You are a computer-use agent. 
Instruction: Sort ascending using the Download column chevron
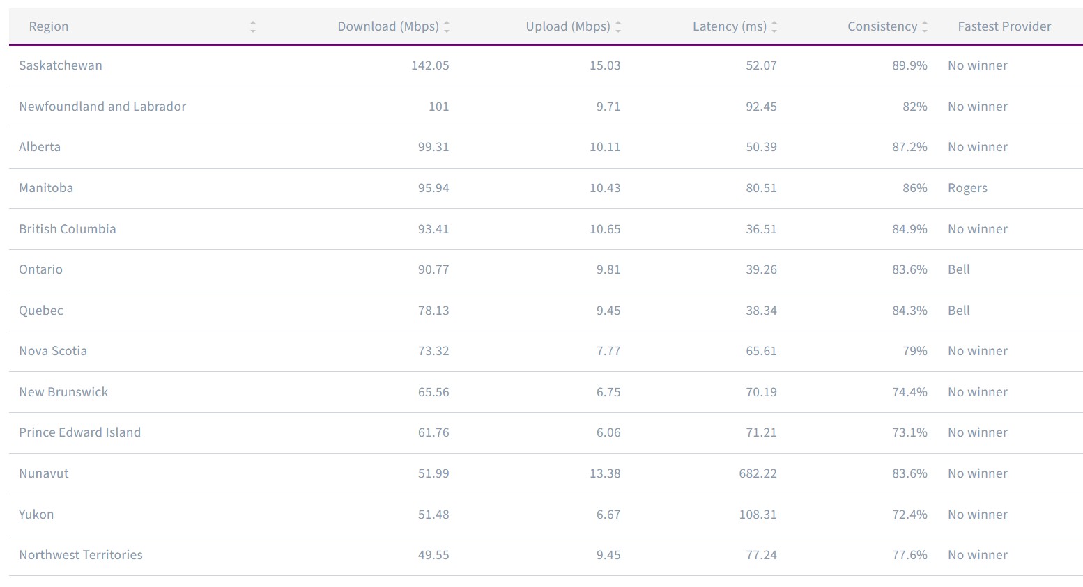[447, 23]
